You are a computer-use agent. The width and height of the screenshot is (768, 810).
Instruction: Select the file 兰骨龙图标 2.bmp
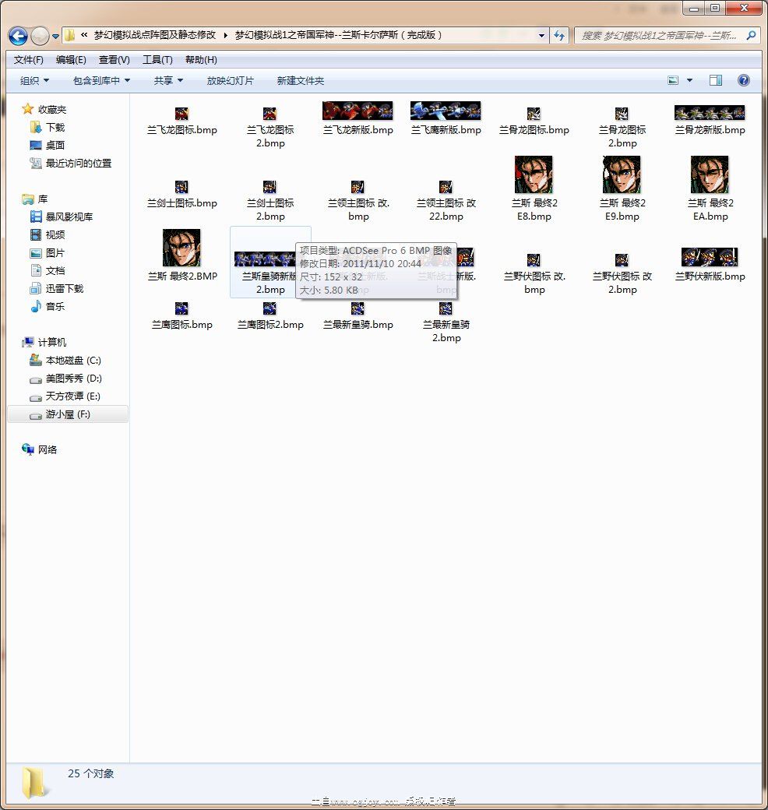[622, 128]
